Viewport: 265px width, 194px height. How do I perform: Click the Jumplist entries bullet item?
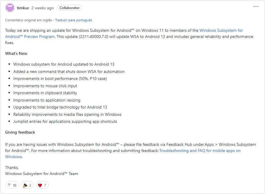[65, 122]
